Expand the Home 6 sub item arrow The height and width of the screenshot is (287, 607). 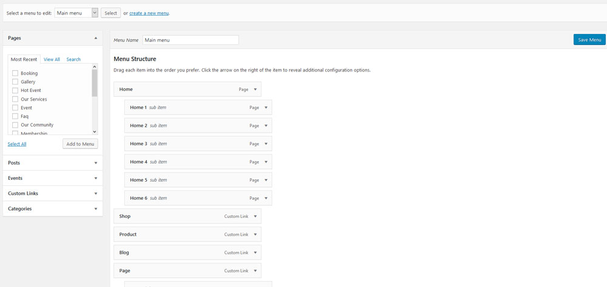[x=266, y=199]
